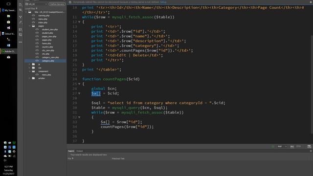Open the Mail taskbar icon
The image size is (313, 176).
(x=8, y=57)
